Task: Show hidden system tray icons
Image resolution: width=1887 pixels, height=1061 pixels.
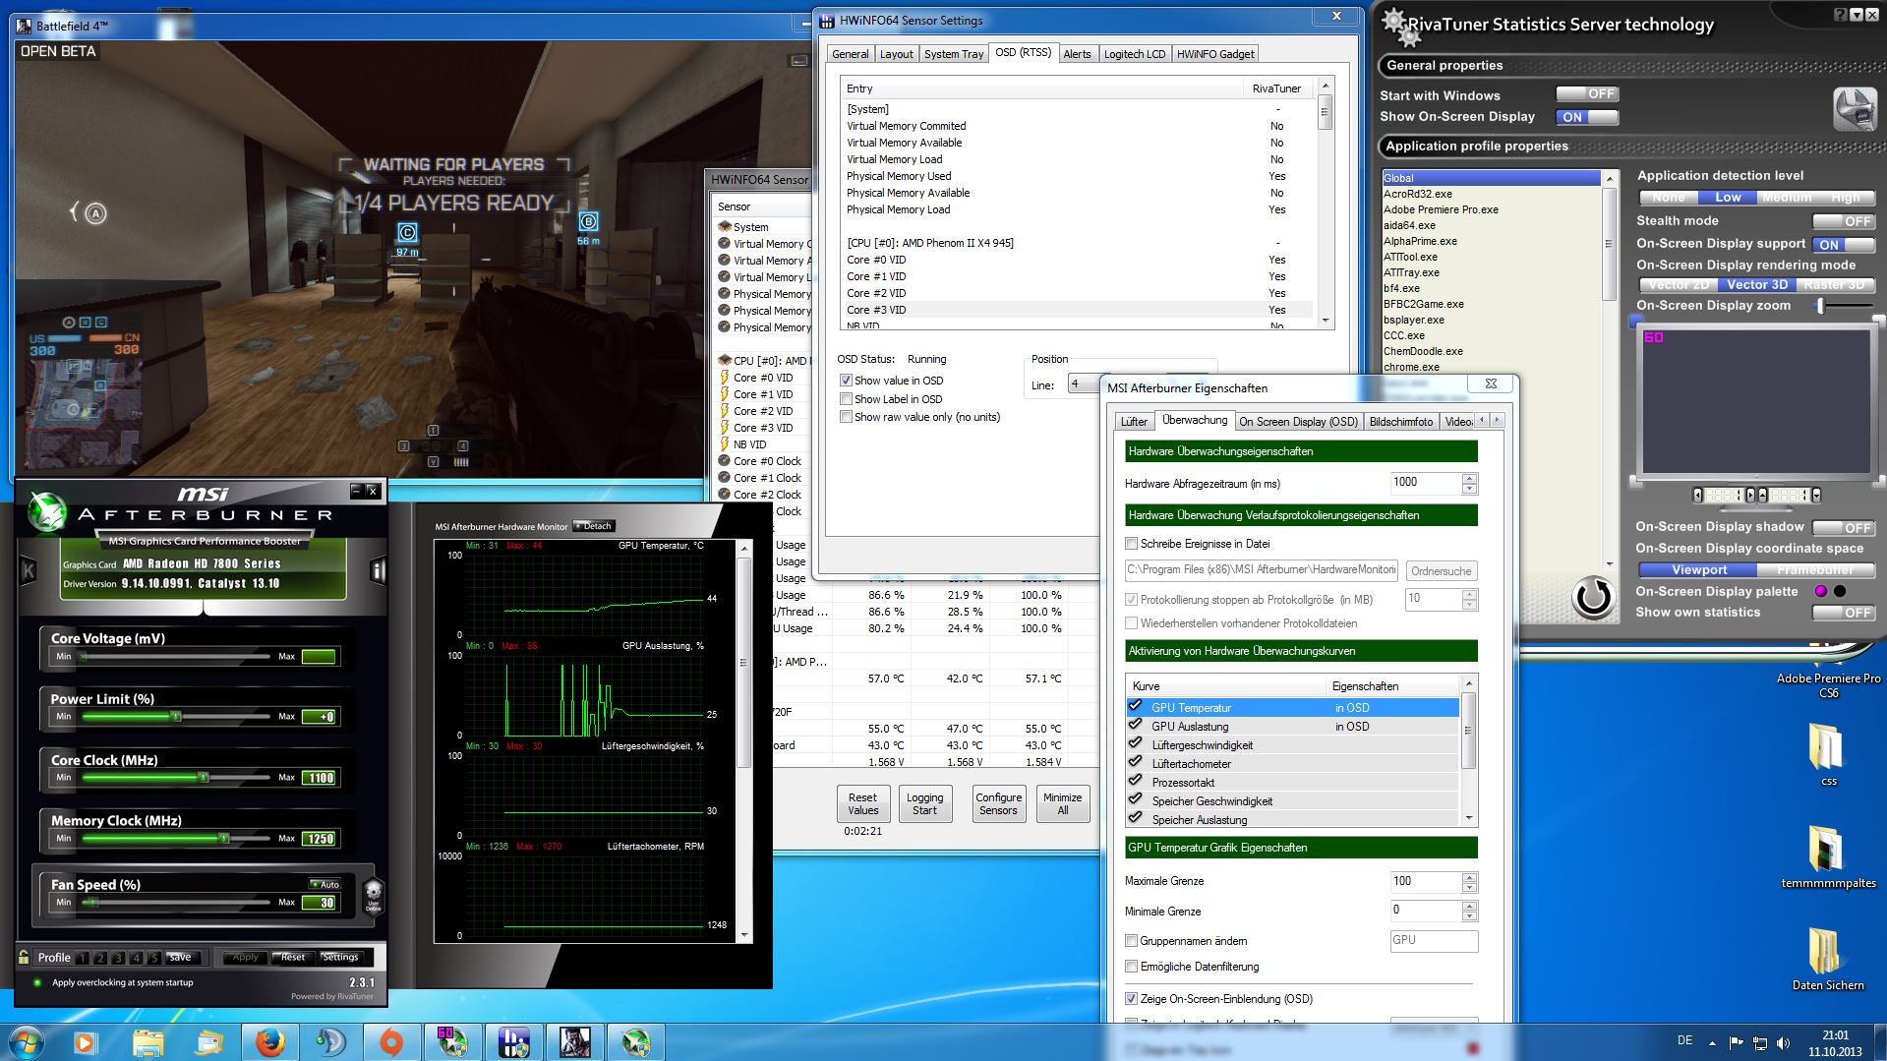Action: coord(1712,1042)
